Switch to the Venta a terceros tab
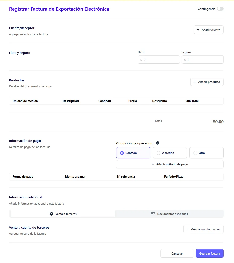This screenshot has width=234, height=263. click(x=63, y=214)
